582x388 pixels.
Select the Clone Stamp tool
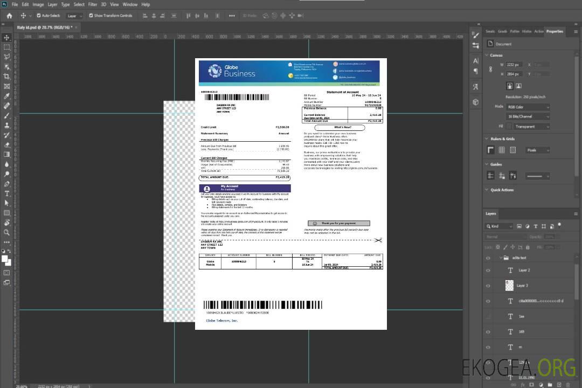pos(6,125)
